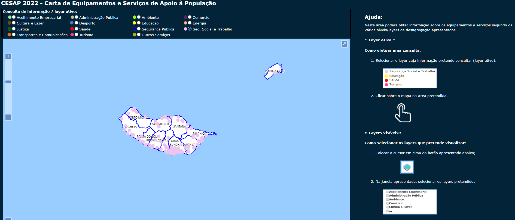515x220 pixels.
Task: Activate the Comércio layer radio button
Action: [x=190, y=17]
